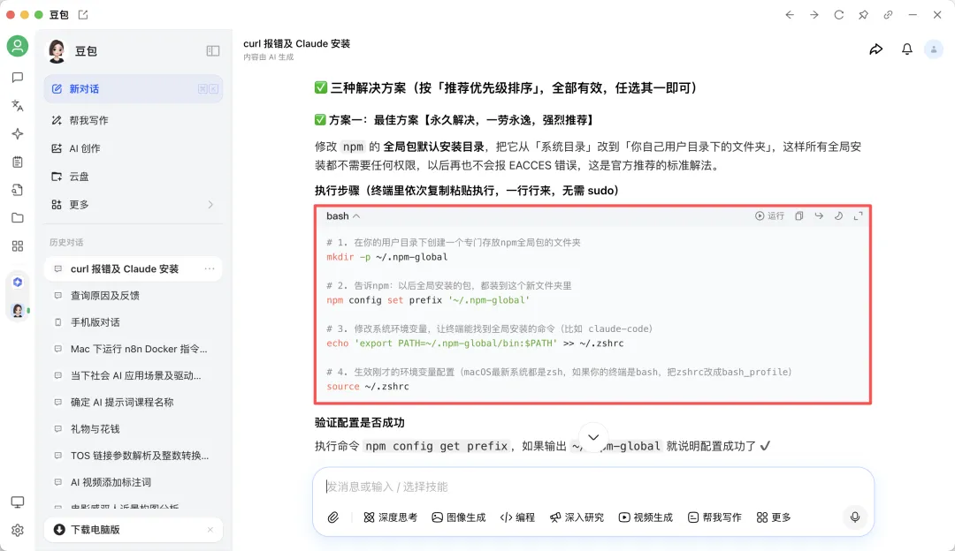Toggle dark theme for code block
The image size is (955, 551).
[x=838, y=216]
